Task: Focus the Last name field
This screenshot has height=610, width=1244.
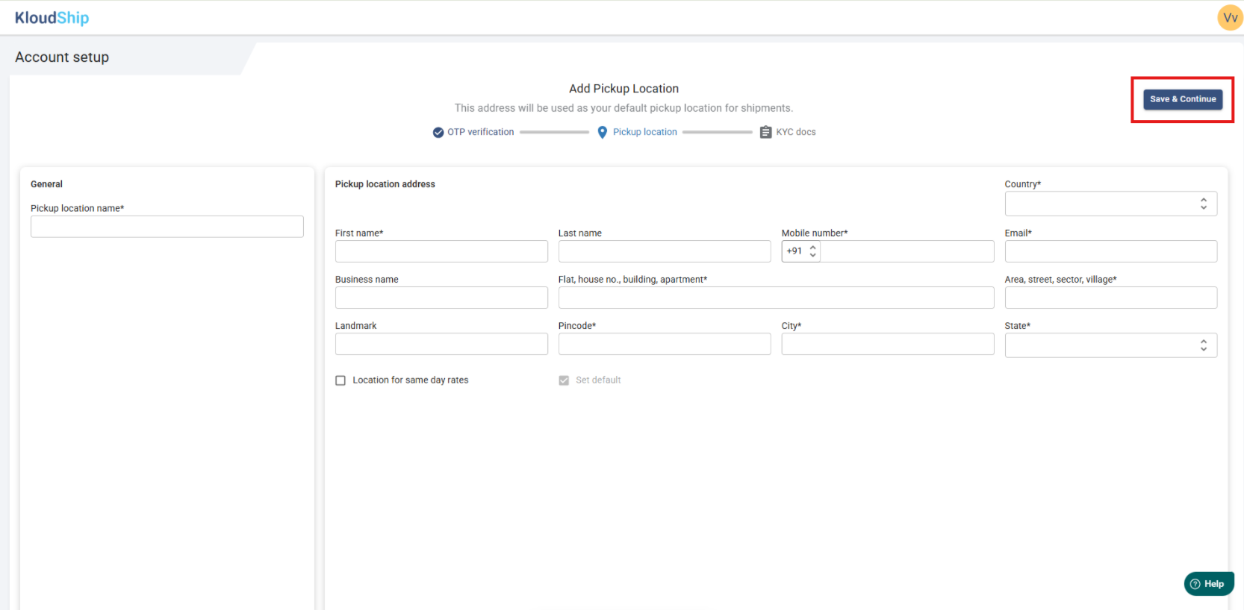Action: point(665,251)
